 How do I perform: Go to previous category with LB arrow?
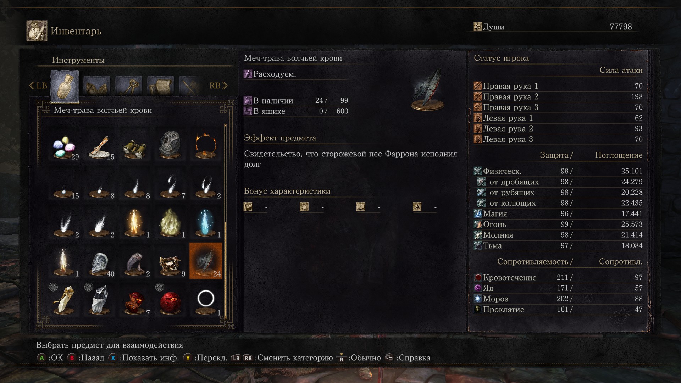[x=38, y=85]
